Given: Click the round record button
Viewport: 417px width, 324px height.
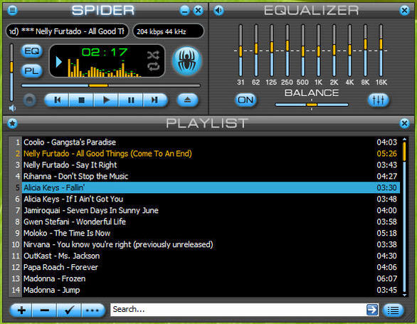Looking at the screenshot, I should pyautogui.click(x=29, y=100).
